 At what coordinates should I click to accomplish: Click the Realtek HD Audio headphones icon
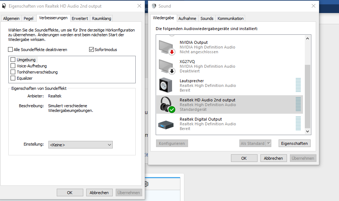[x=167, y=105]
